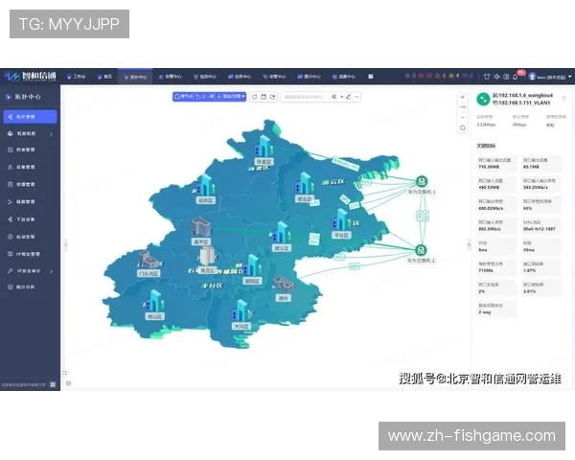Collapse the left panel via edge handle
575x460 pixels.
[66, 244]
